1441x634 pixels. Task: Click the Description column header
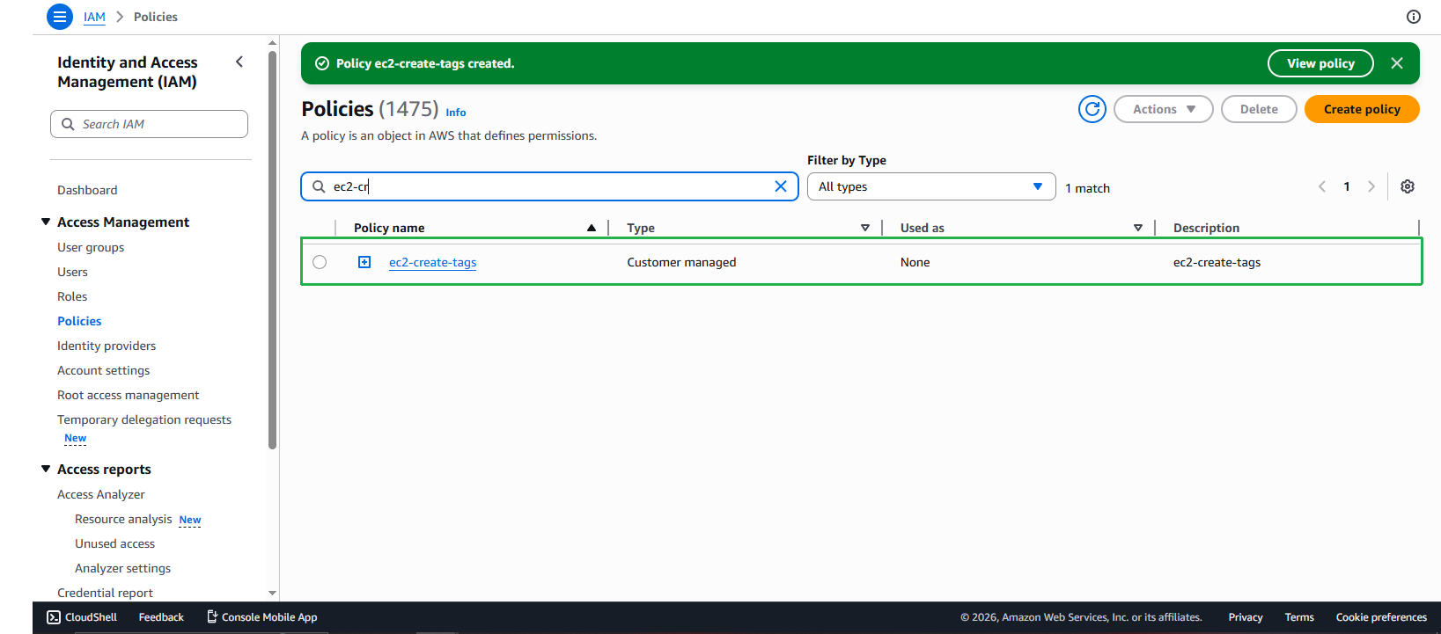(x=1206, y=228)
